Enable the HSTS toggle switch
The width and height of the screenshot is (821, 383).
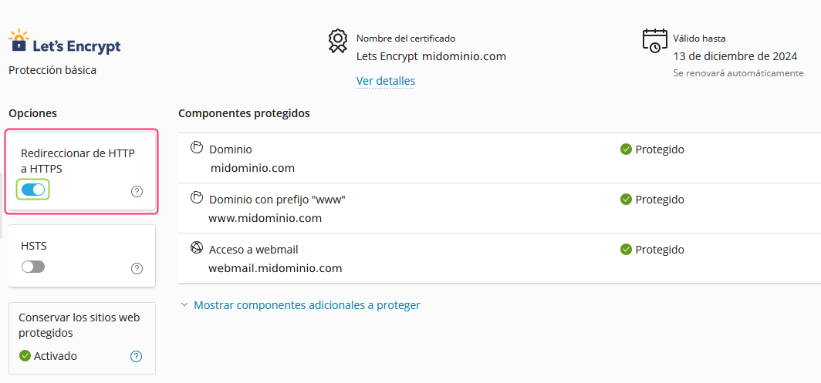pos(33,267)
